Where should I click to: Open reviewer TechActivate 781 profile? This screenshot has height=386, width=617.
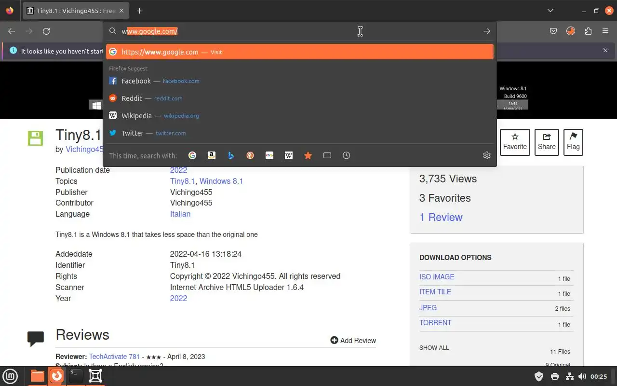click(114, 357)
